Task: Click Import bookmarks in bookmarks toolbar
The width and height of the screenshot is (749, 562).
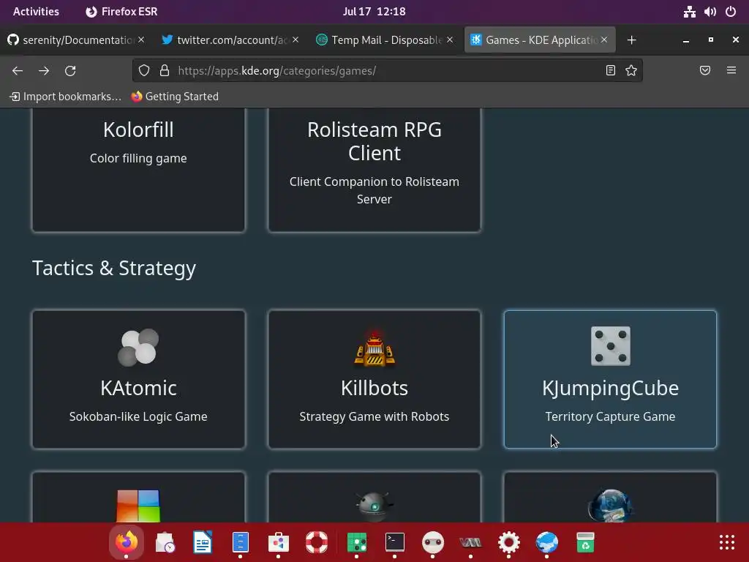Action: tap(65, 97)
